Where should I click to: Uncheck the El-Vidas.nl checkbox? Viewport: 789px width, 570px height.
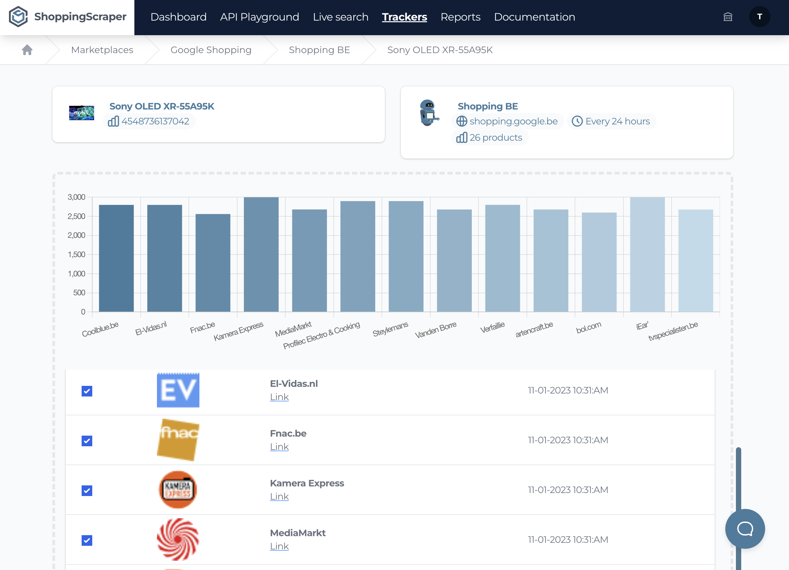(87, 391)
